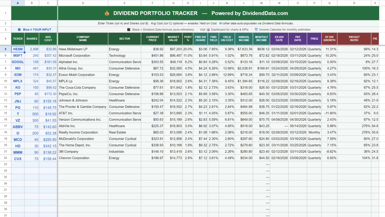Click the AVG COST header cell

(x=48, y=39)
